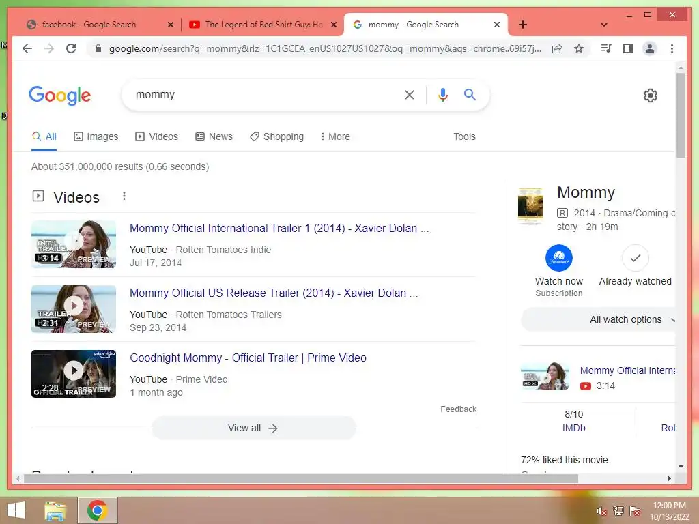The height and width of the screenshot is (524, 699).
Task: Click the Videos section heading
Action: pos(76,197)
